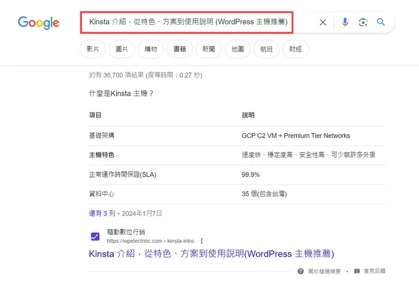Select the 基礎架構 row label
The image size is (419, 286).
(101, 135)
